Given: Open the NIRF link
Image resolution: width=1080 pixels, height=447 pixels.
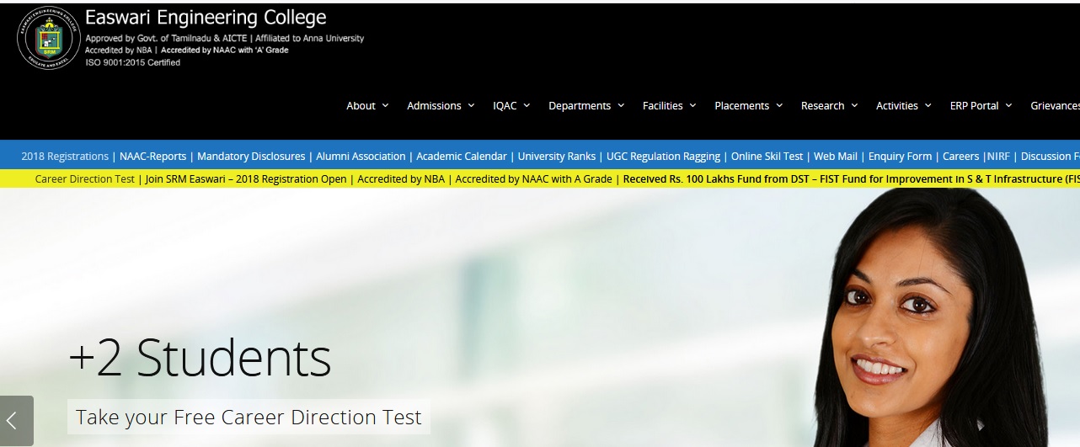Looking at the screenshot, I should click(997, 157).
